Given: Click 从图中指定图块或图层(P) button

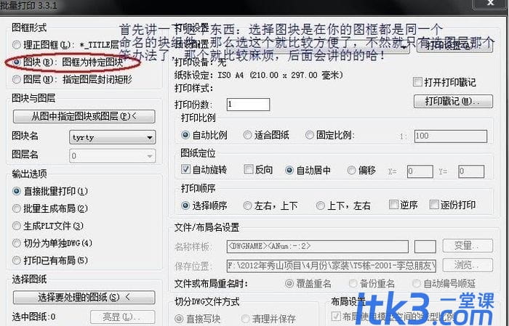Looking at the screenshot, I should 84,116.
